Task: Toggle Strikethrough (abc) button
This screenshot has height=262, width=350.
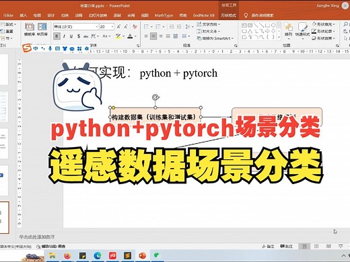Action: (x=85, y=36)
